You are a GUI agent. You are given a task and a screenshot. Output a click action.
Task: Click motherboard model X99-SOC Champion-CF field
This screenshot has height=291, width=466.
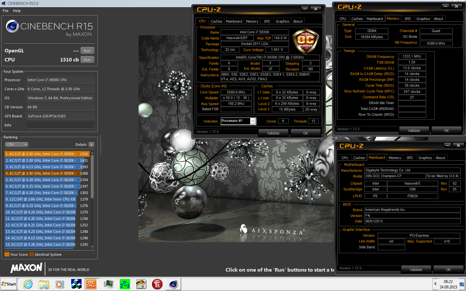point(395,176)
